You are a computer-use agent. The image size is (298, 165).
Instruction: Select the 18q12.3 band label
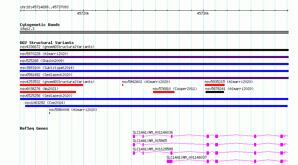(x=27, y=29)
